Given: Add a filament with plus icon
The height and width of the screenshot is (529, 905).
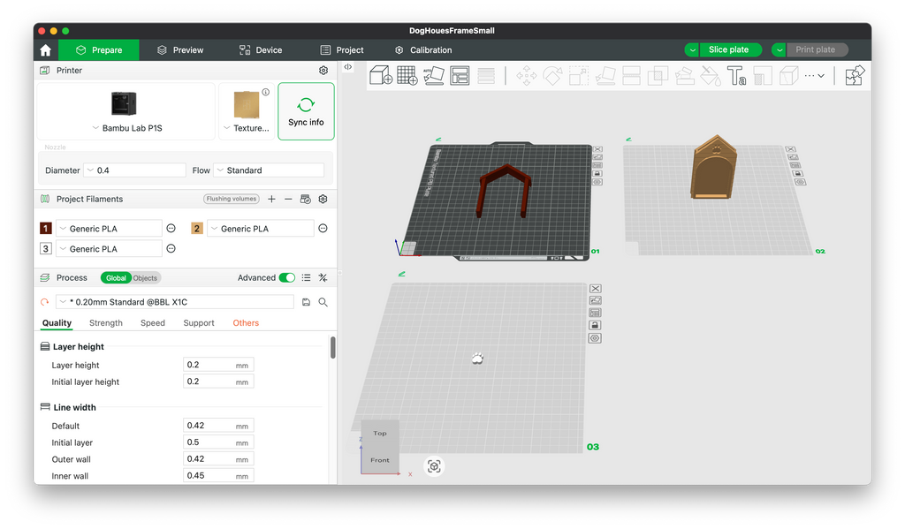Looking at the screenshot, I should (272, 199).
